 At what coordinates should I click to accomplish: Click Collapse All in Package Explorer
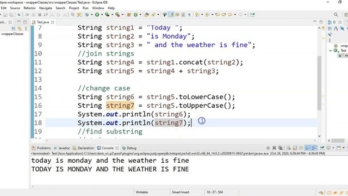14,28
